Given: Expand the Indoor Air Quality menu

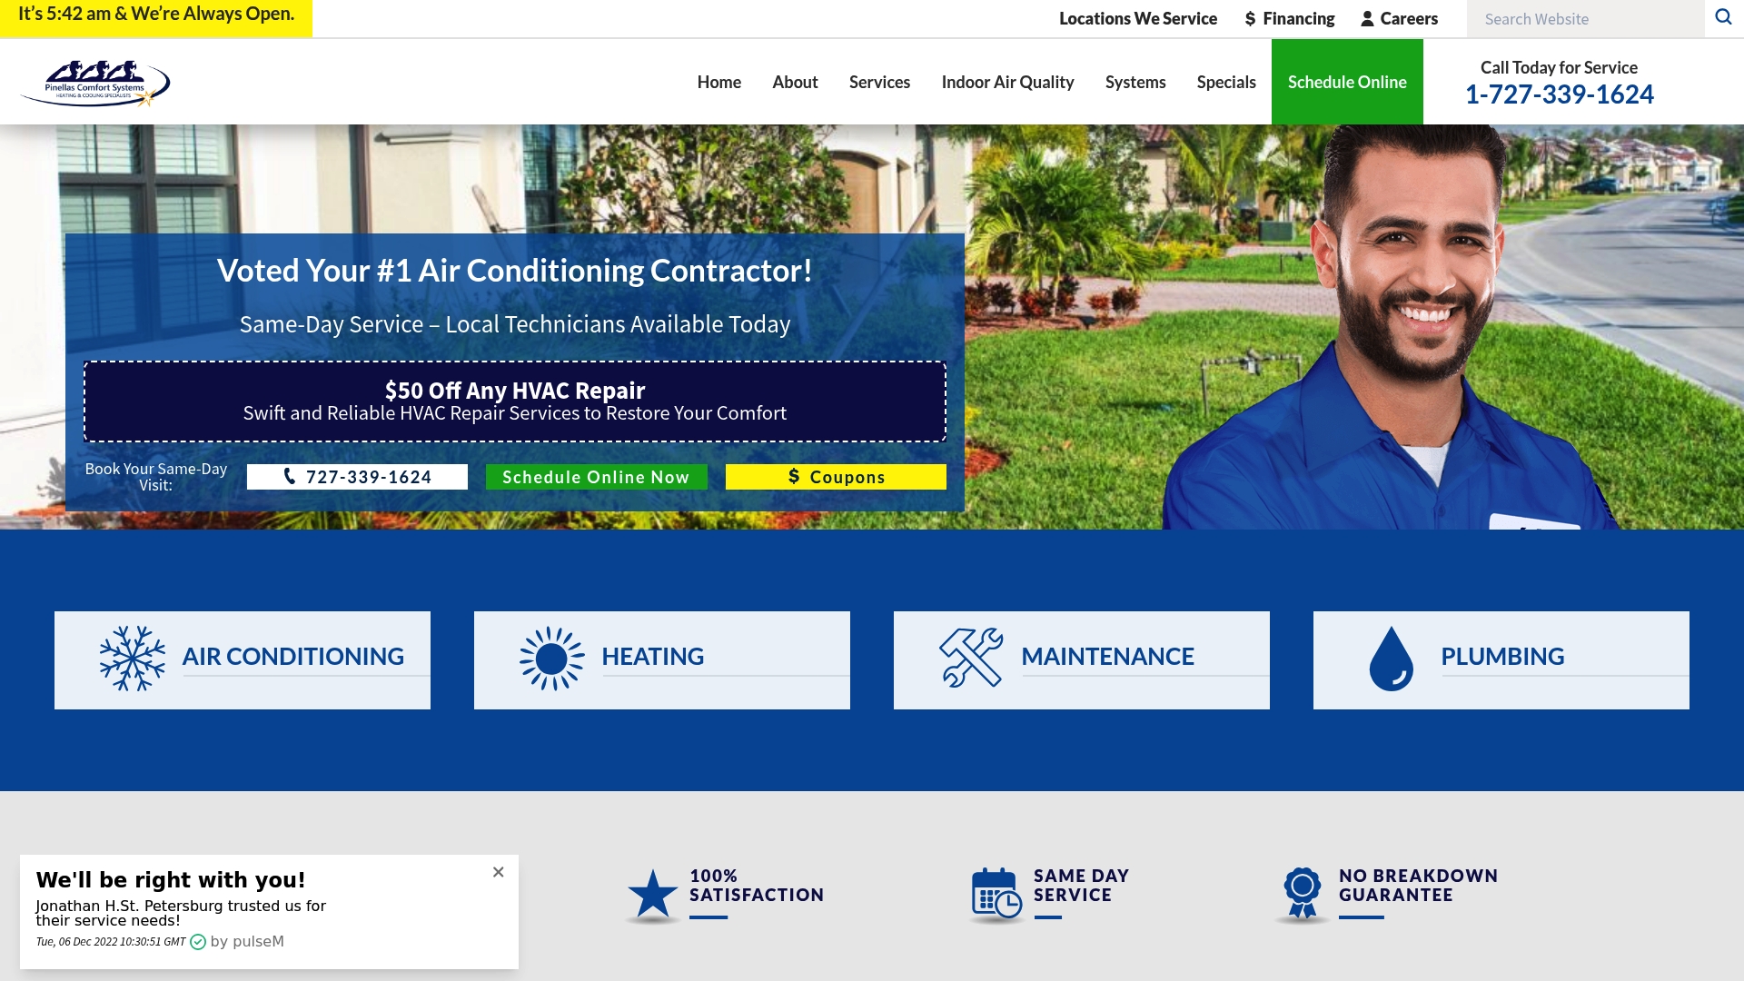Looking at the screenshot, I should [x=1007, y=82].
